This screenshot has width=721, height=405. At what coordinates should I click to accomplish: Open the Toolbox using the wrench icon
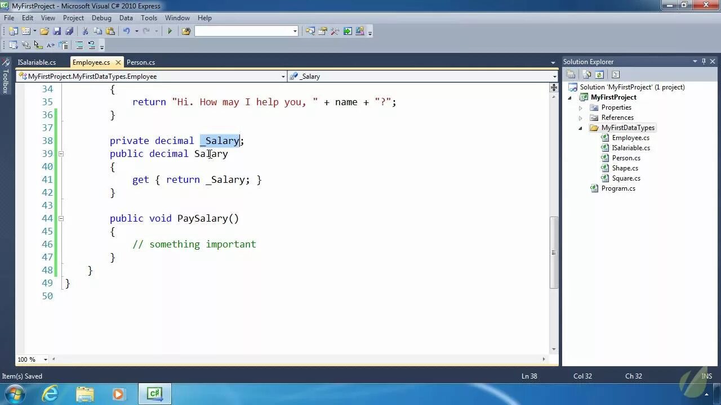pyautogui.click(x=335, y=31)
